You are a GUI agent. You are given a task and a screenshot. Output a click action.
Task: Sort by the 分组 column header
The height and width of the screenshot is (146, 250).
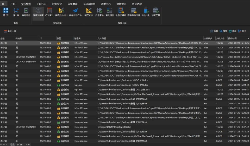pos(7,39)
